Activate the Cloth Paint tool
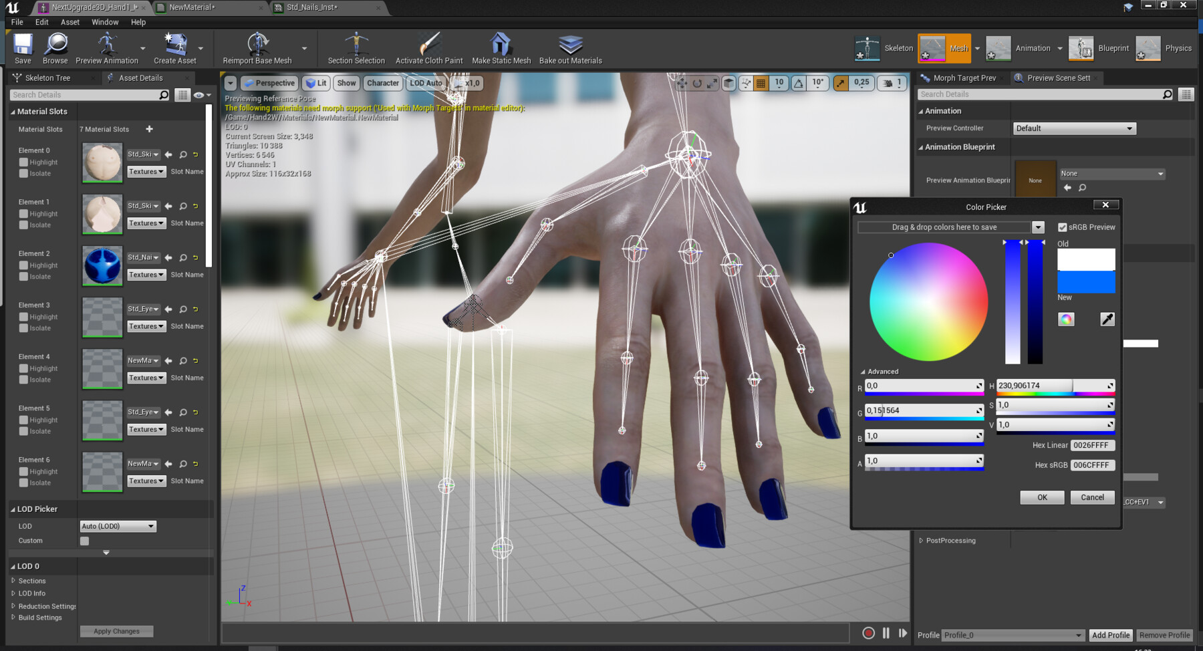Image resolution: width=1203 pixels, height=651 pixels. point(428,43)
